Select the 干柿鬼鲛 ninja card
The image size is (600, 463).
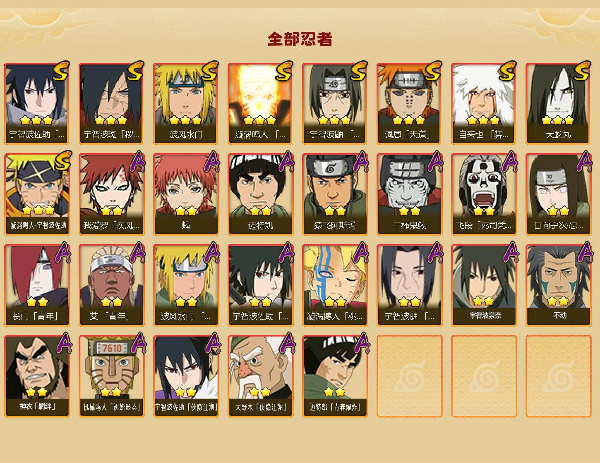click(409, 194)
